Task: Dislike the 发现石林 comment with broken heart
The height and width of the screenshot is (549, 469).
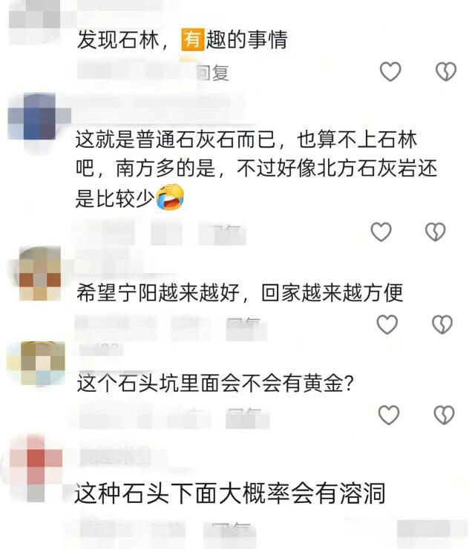Action: (446, 71)
